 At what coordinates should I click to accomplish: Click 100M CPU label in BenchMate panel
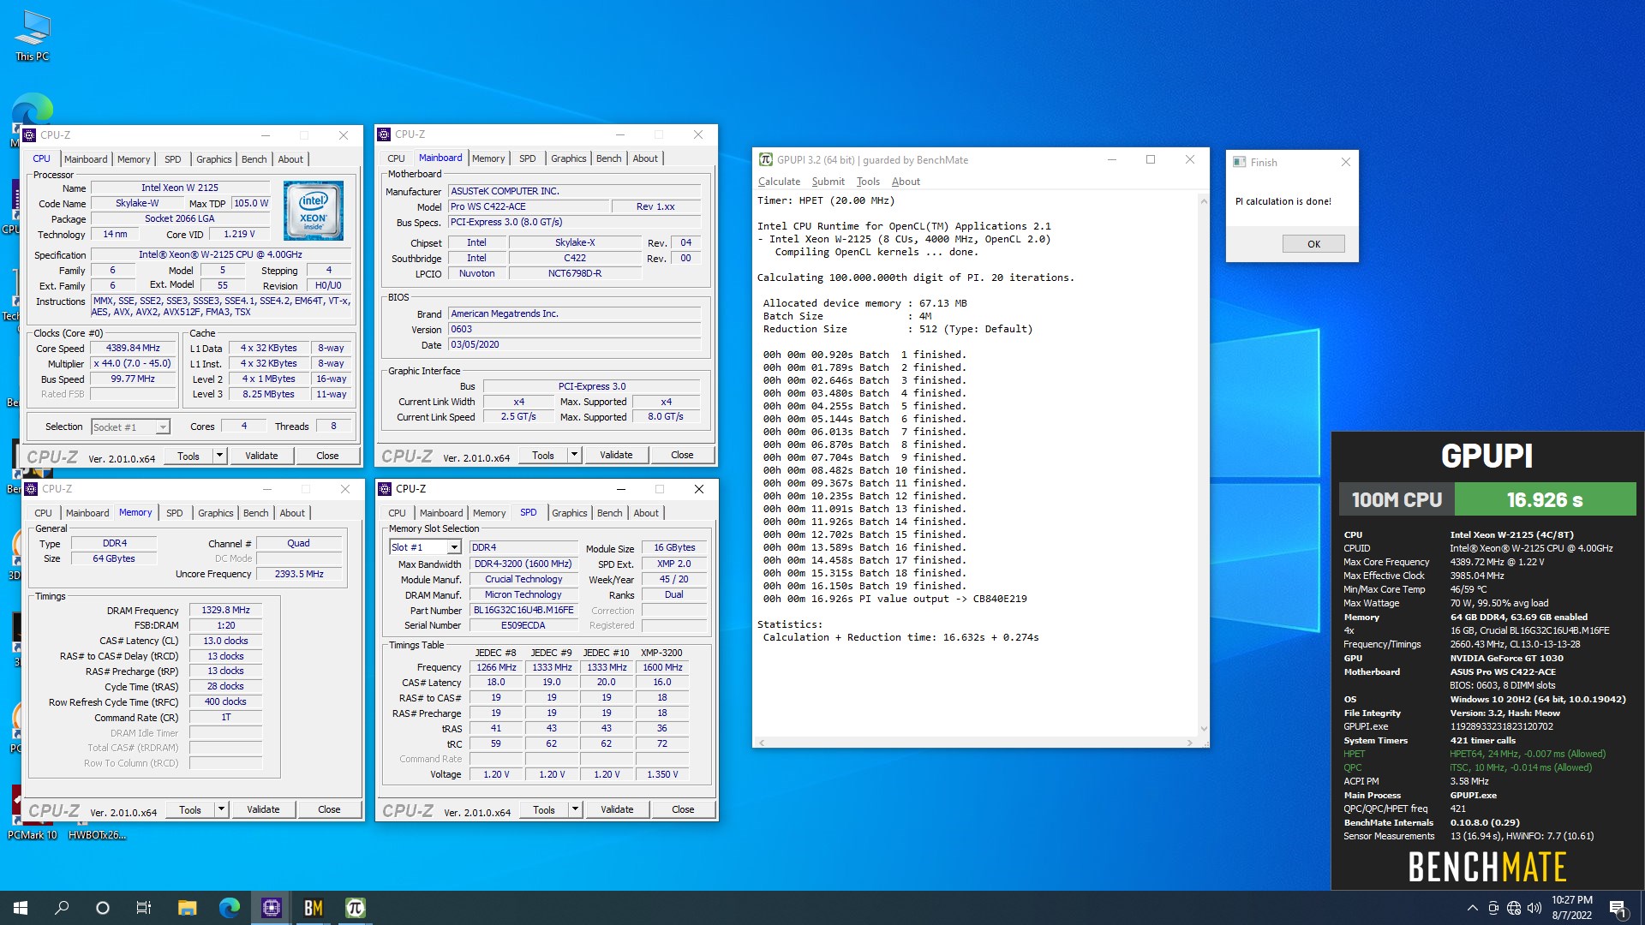pos(1397,499)
